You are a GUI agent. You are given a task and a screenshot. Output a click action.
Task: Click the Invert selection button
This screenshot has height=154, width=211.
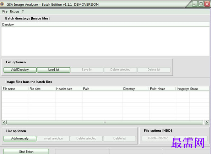[53, 138]
